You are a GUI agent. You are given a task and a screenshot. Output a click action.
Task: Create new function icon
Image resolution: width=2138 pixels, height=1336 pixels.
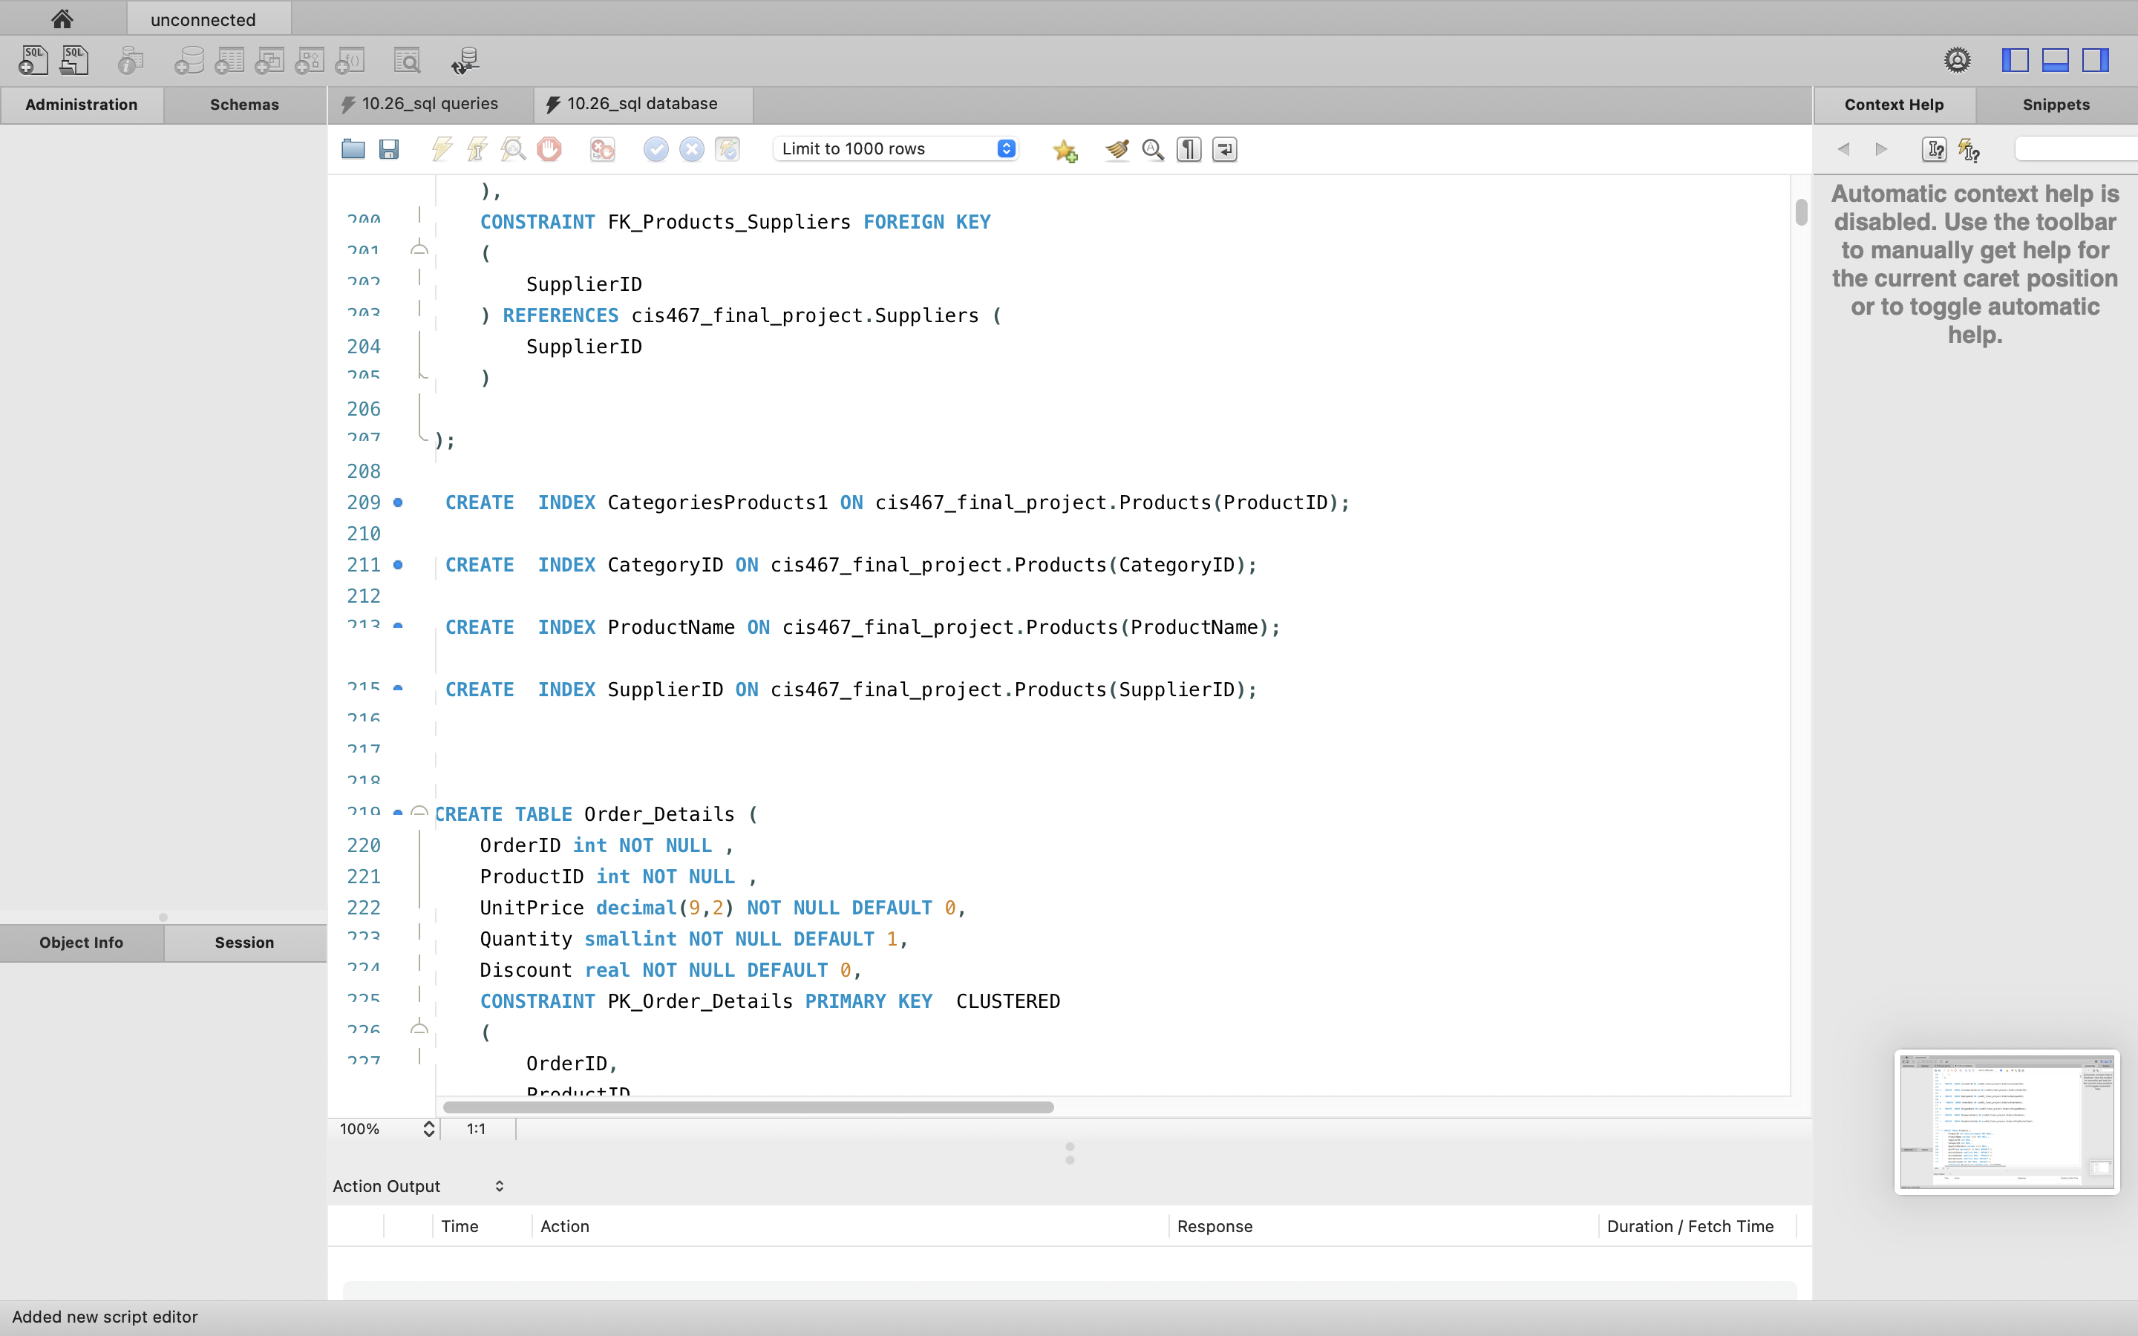350,60
